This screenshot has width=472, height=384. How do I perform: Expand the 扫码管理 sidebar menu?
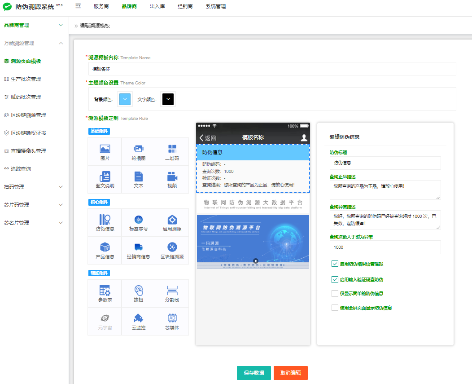(x=34, y=187)
